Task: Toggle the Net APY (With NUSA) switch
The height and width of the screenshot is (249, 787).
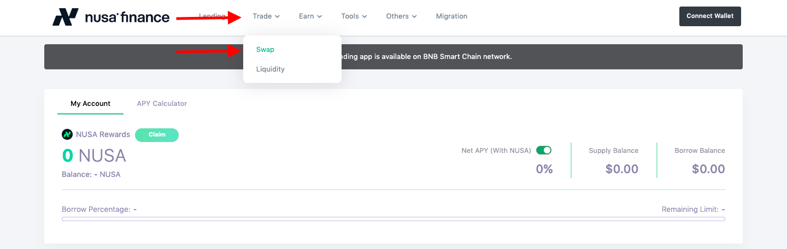Action: [x=544, y=150]
